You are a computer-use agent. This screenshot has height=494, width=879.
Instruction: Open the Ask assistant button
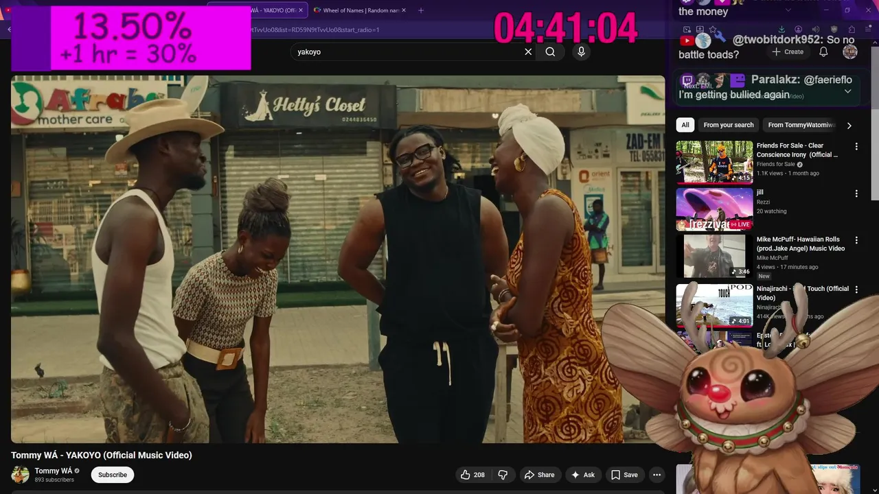[583, 475]
